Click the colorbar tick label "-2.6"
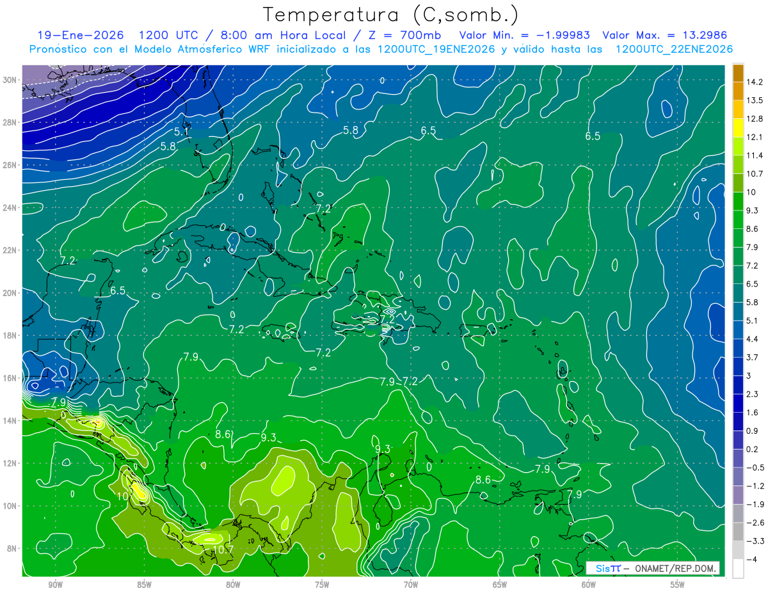768x593 pixels. 754,523
